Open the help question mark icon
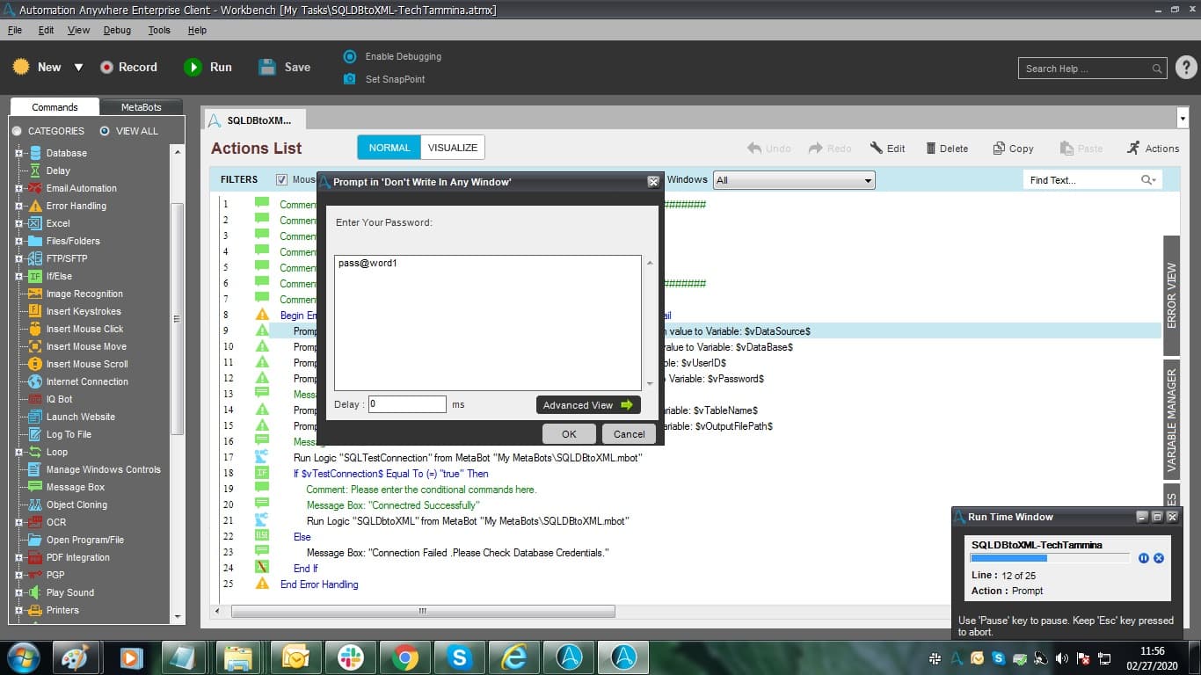Image resolution: width=1201 pixels, height=675 pixels. (x=1185, y=68)
